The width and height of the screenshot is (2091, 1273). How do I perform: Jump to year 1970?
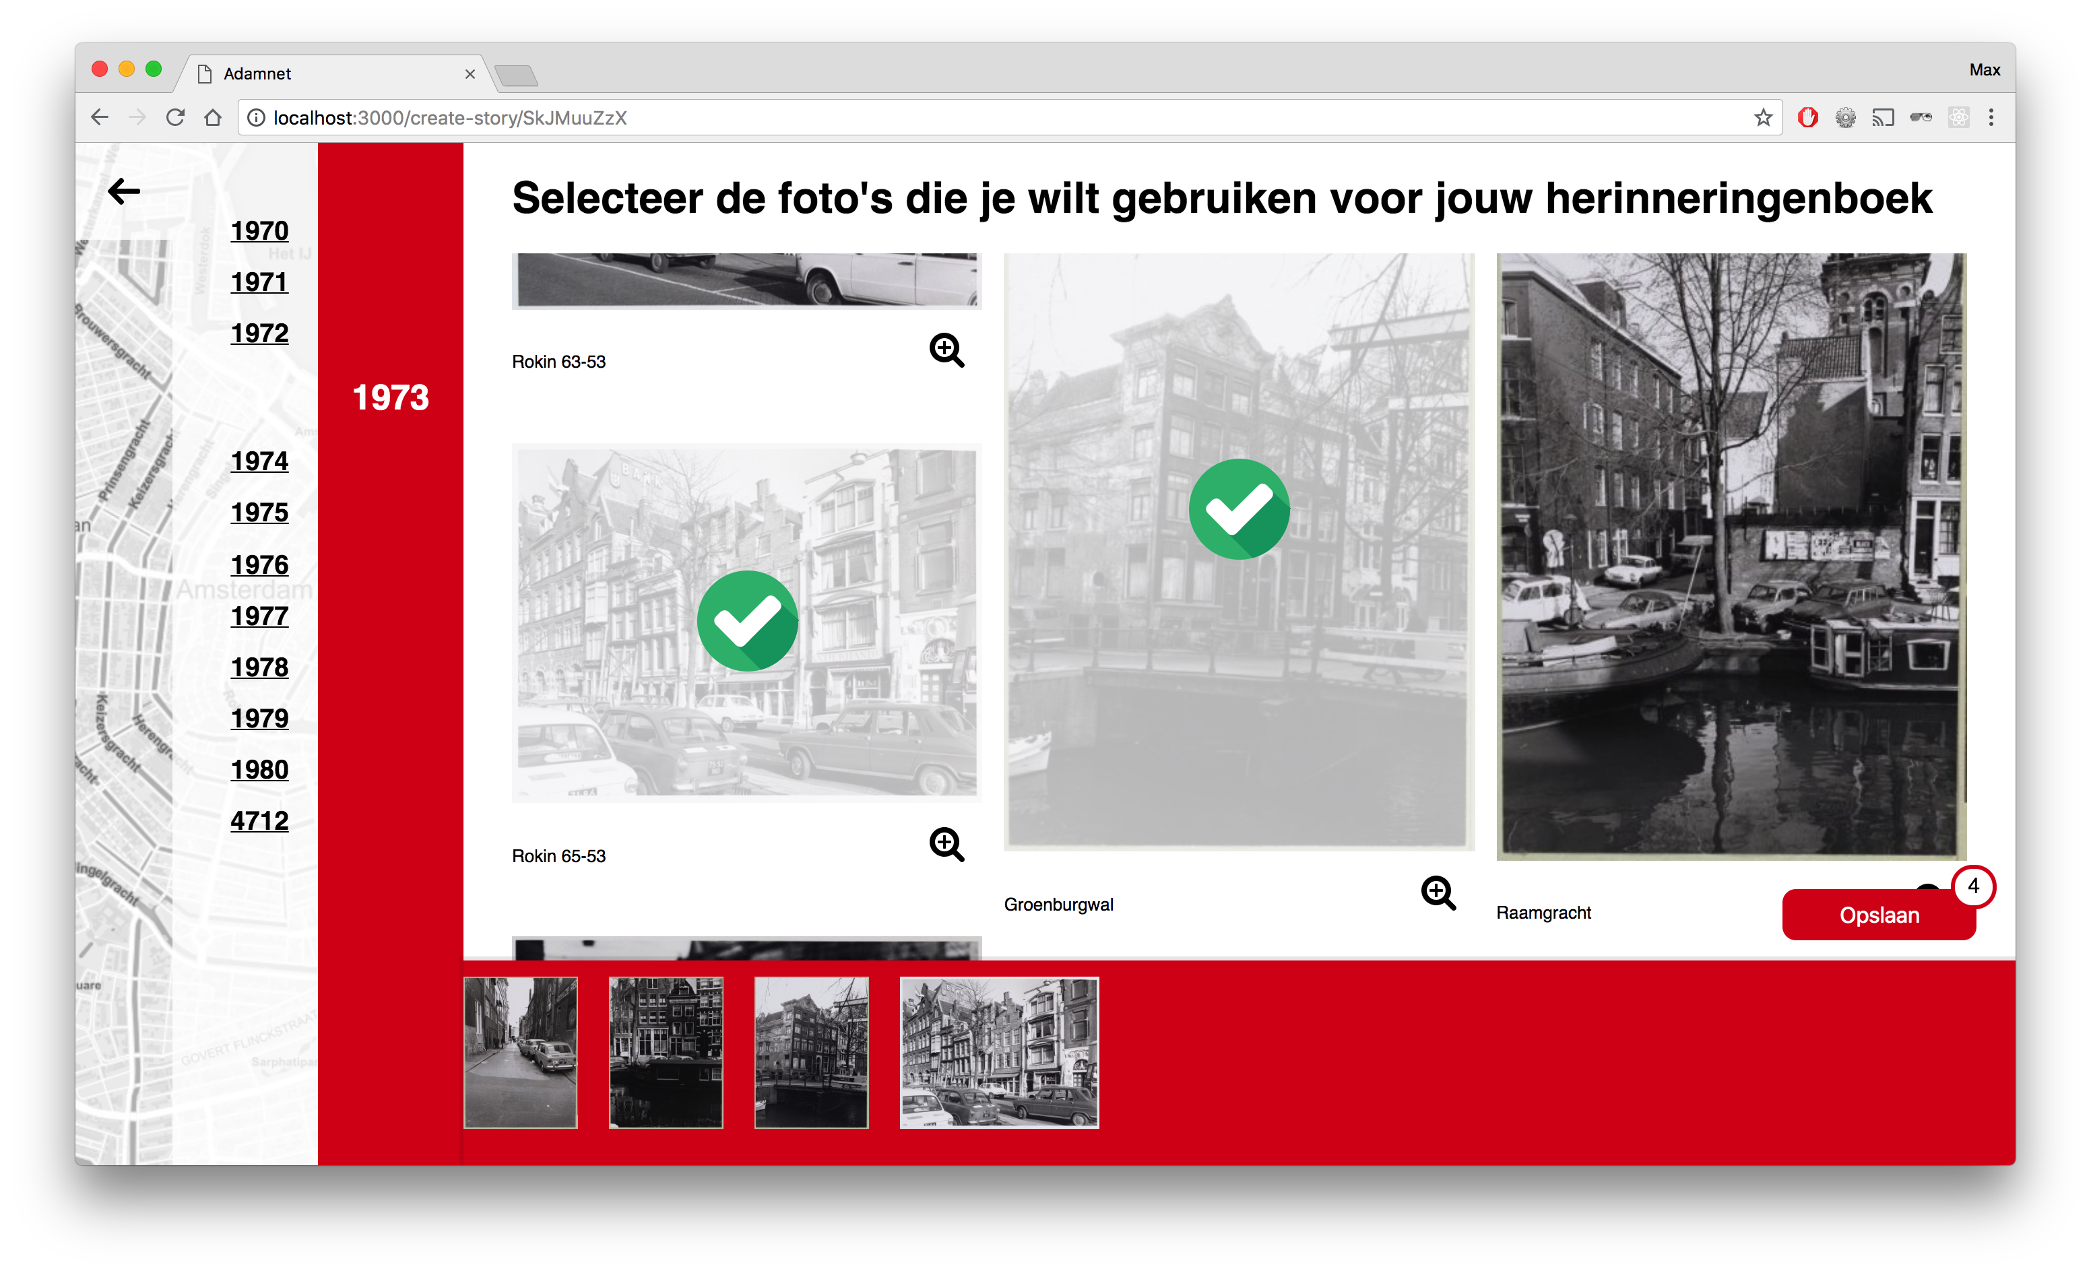pyautogui.click(x=259, y=231)
